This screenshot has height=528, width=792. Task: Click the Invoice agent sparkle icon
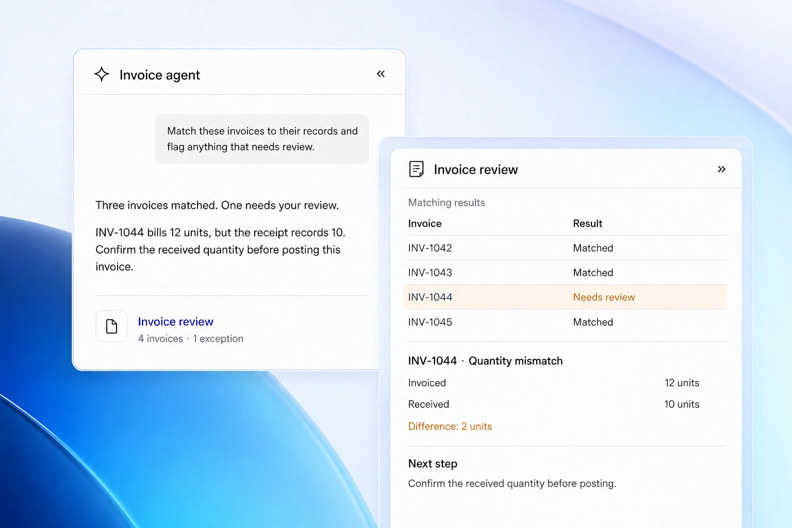point(102,74)
